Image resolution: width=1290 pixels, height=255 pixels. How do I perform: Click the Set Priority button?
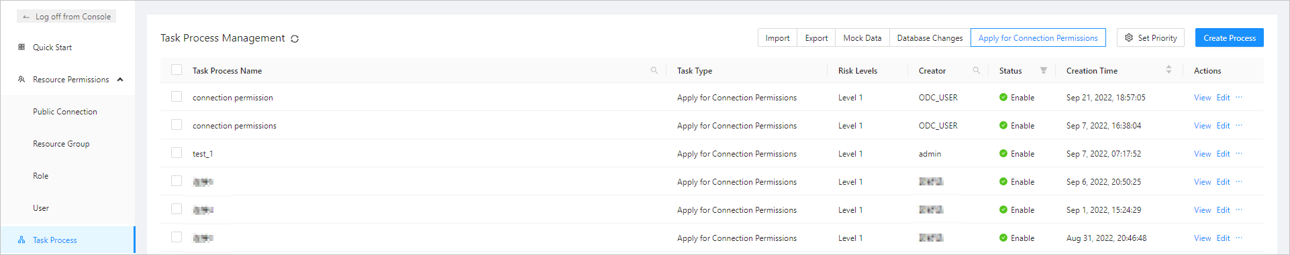(1150, 38)
